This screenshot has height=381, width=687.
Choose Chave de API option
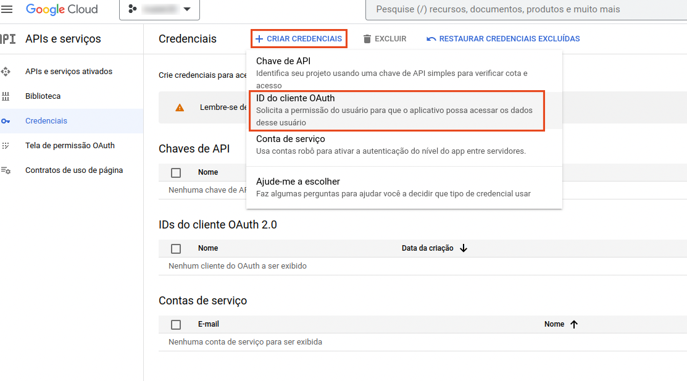coord(404,72)
